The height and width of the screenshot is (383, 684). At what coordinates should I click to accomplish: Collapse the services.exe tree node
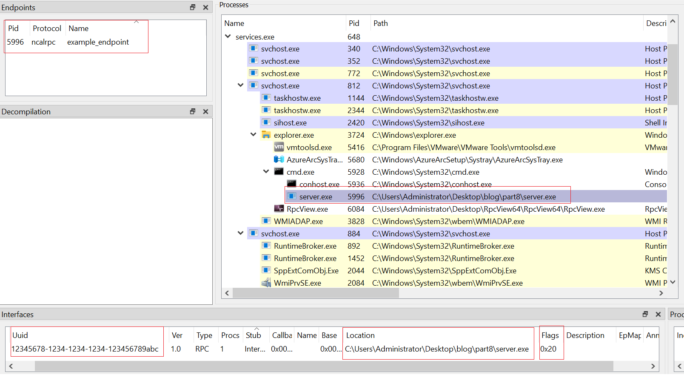[x=228, y=37]
